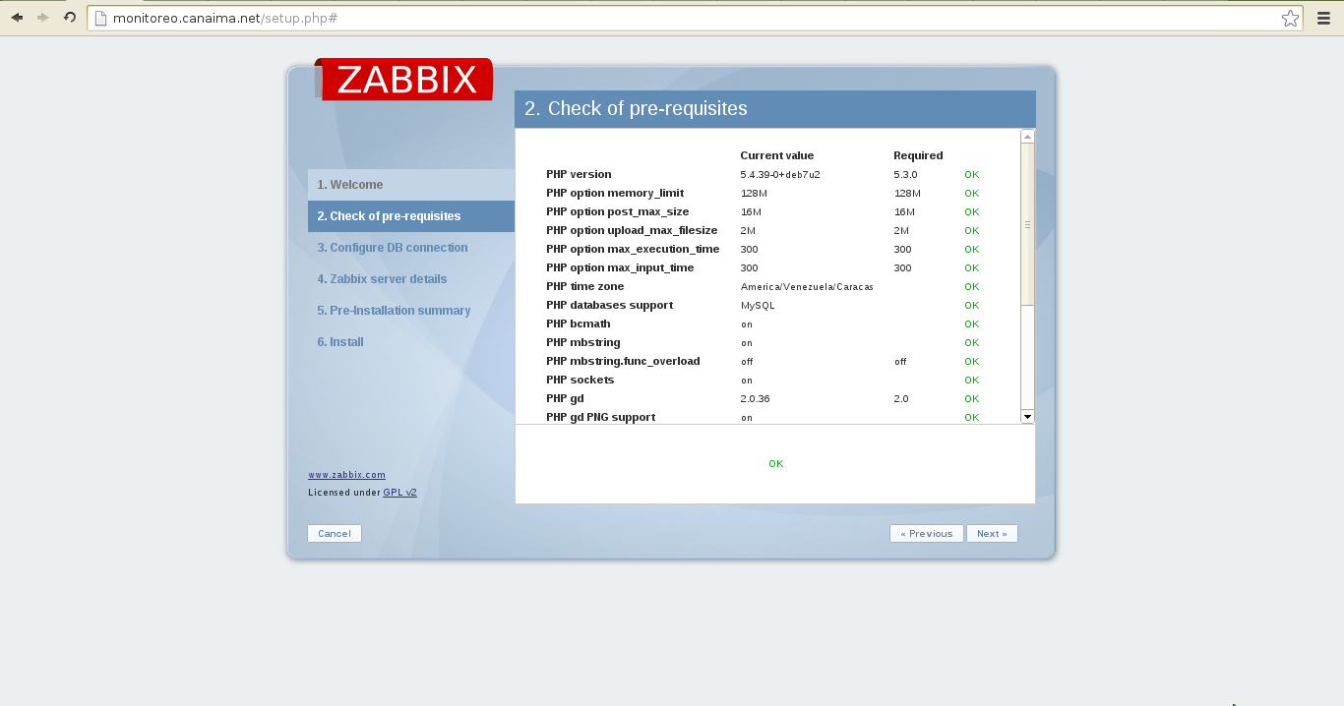
Task: Cancel the Zabbix installation
Action: pos(334,533)
